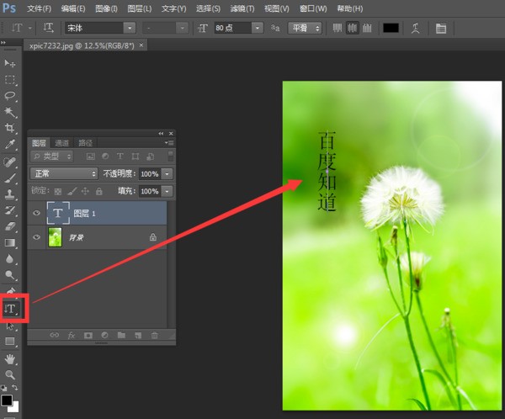Viewport: 505px width, 419px height.
Task: Set bottom text alignment
Action: point(367,28)
